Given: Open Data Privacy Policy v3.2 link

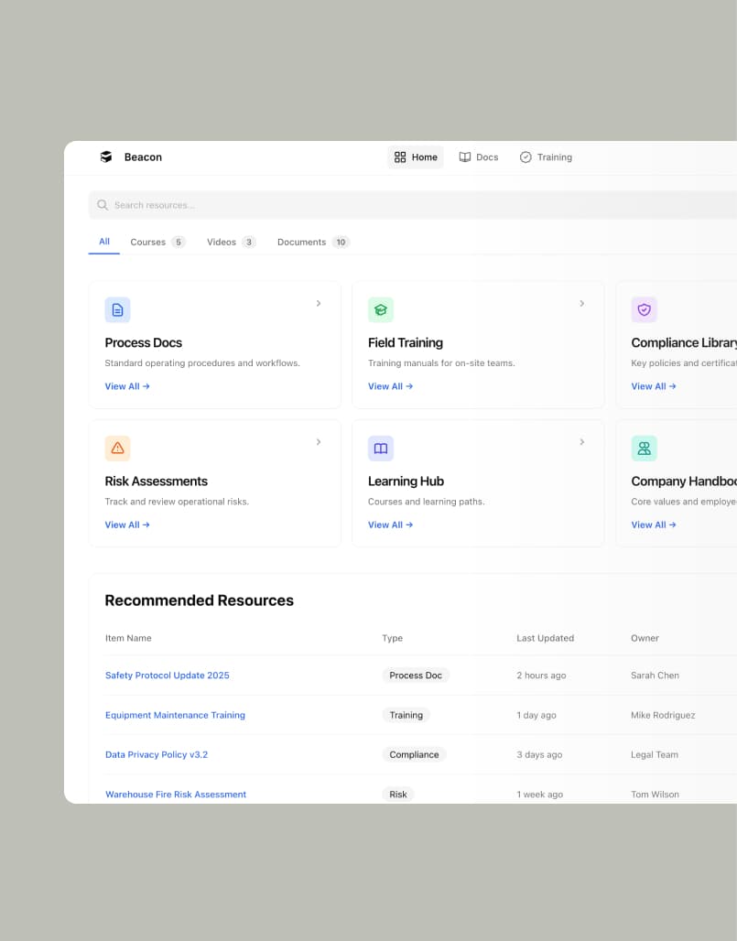Looking at the screenshot, I should coord(157,755).
